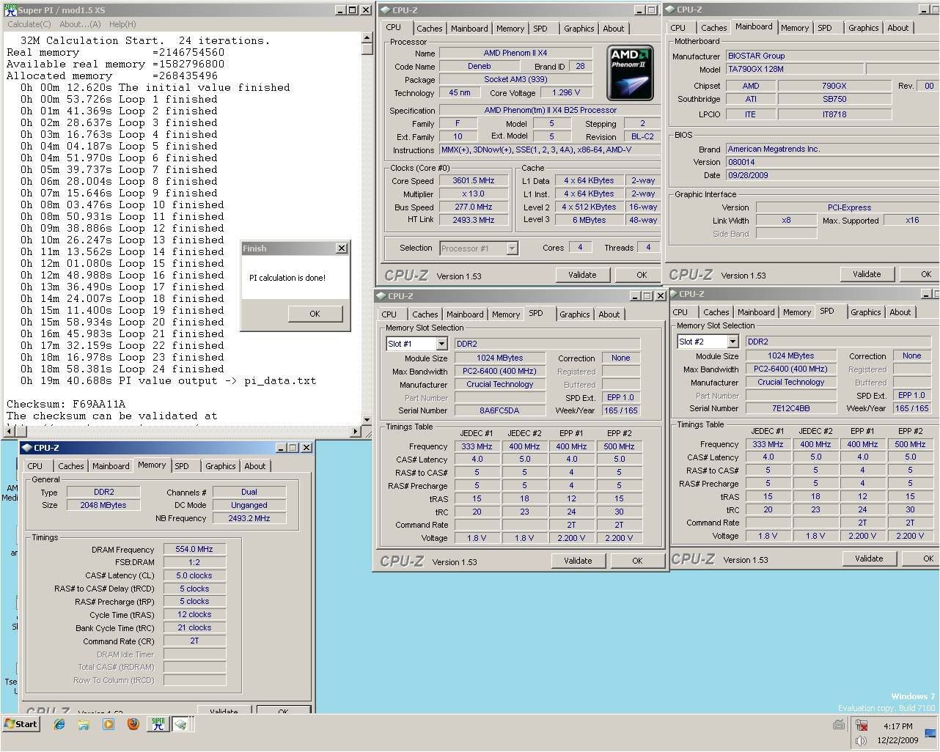The width and height of the screenshot is (940, 752).
Task: Open the Processor #1 selection dropdown
Action: [x=512, y=248]
